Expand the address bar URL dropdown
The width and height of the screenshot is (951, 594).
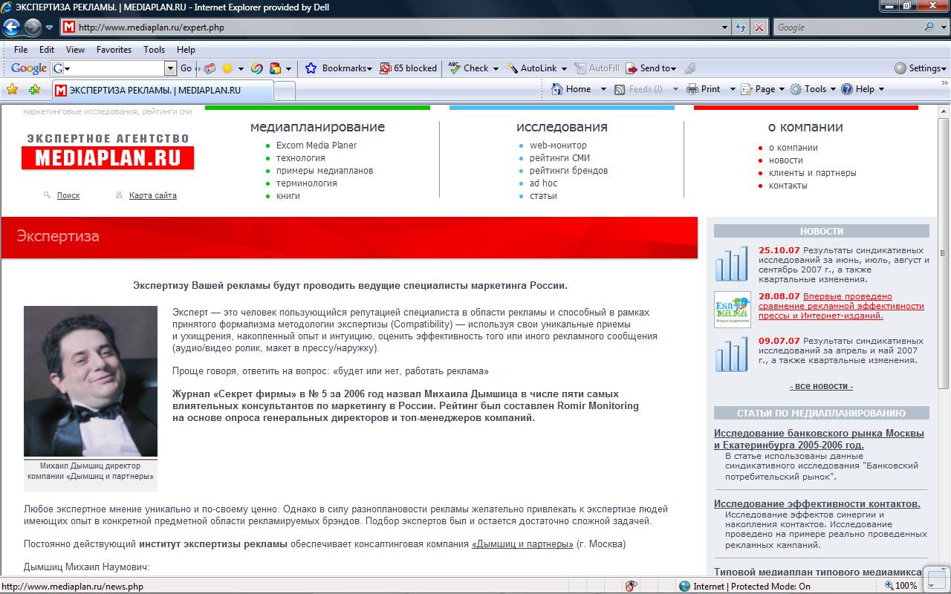[726, 27]
